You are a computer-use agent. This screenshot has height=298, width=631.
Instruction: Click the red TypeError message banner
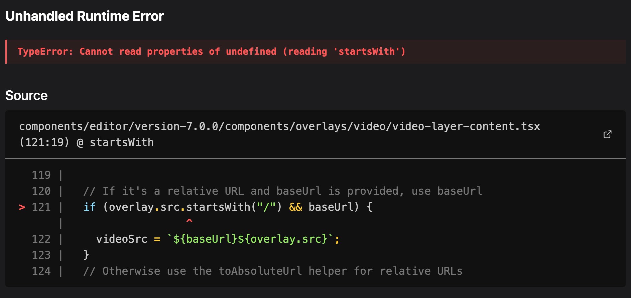315,52
